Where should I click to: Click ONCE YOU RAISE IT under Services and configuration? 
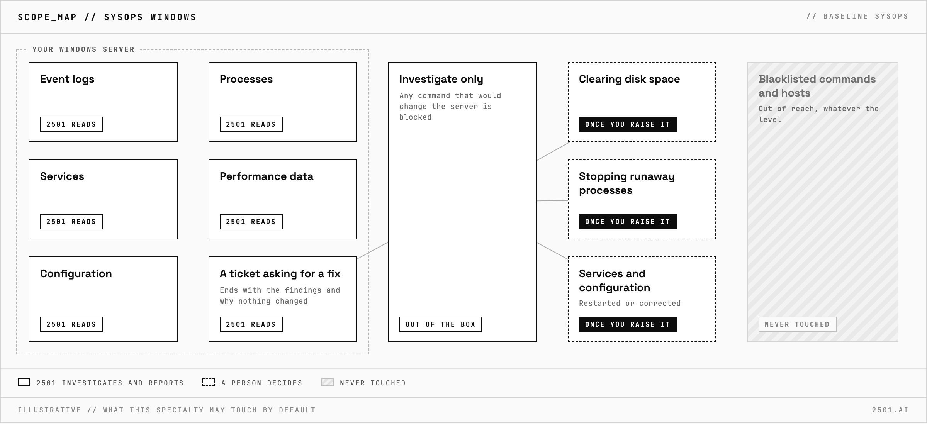click(x=628, y=324)
